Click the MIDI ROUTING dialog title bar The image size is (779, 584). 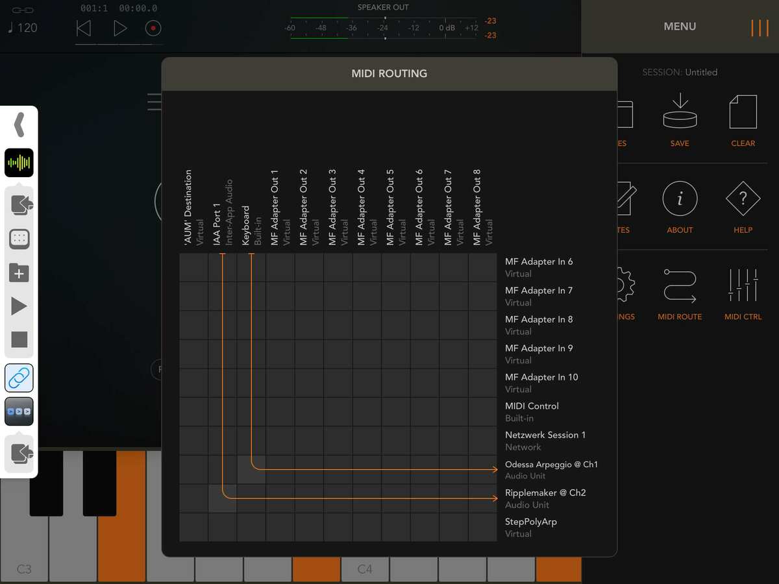point(389,73)
